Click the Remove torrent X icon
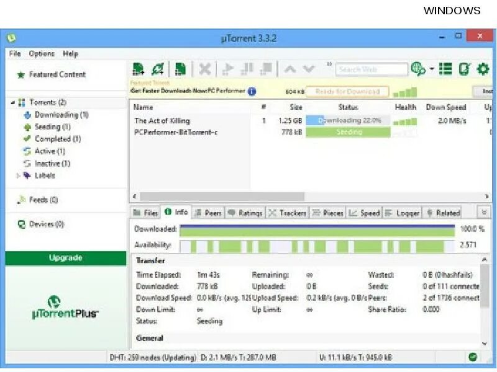497x372 pixels. (205, 69)
